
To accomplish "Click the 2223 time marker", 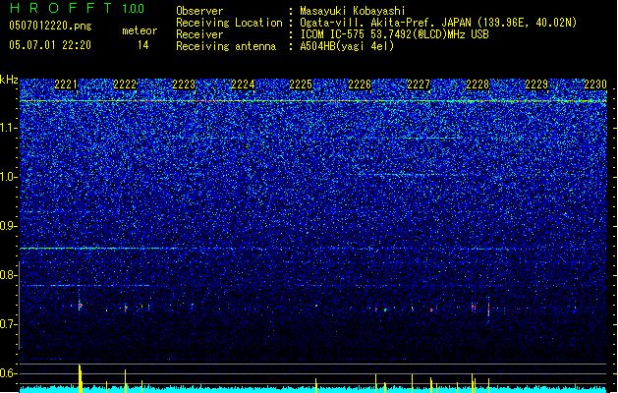I will tap(184, 84).
